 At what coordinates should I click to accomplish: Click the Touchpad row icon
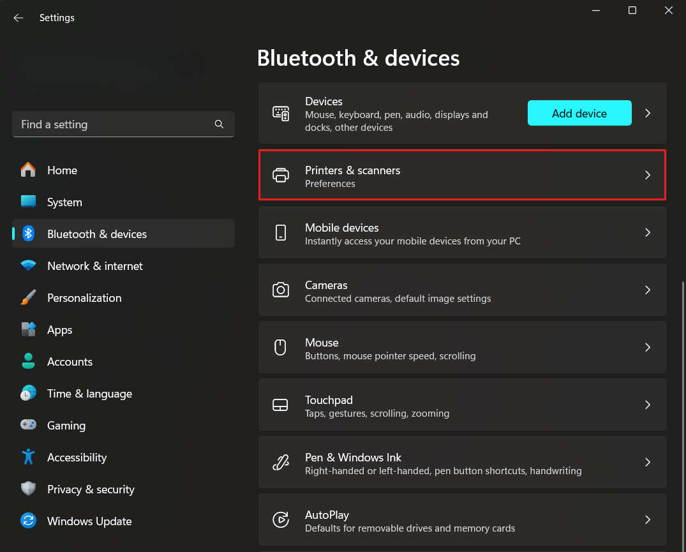pos(280,405)
